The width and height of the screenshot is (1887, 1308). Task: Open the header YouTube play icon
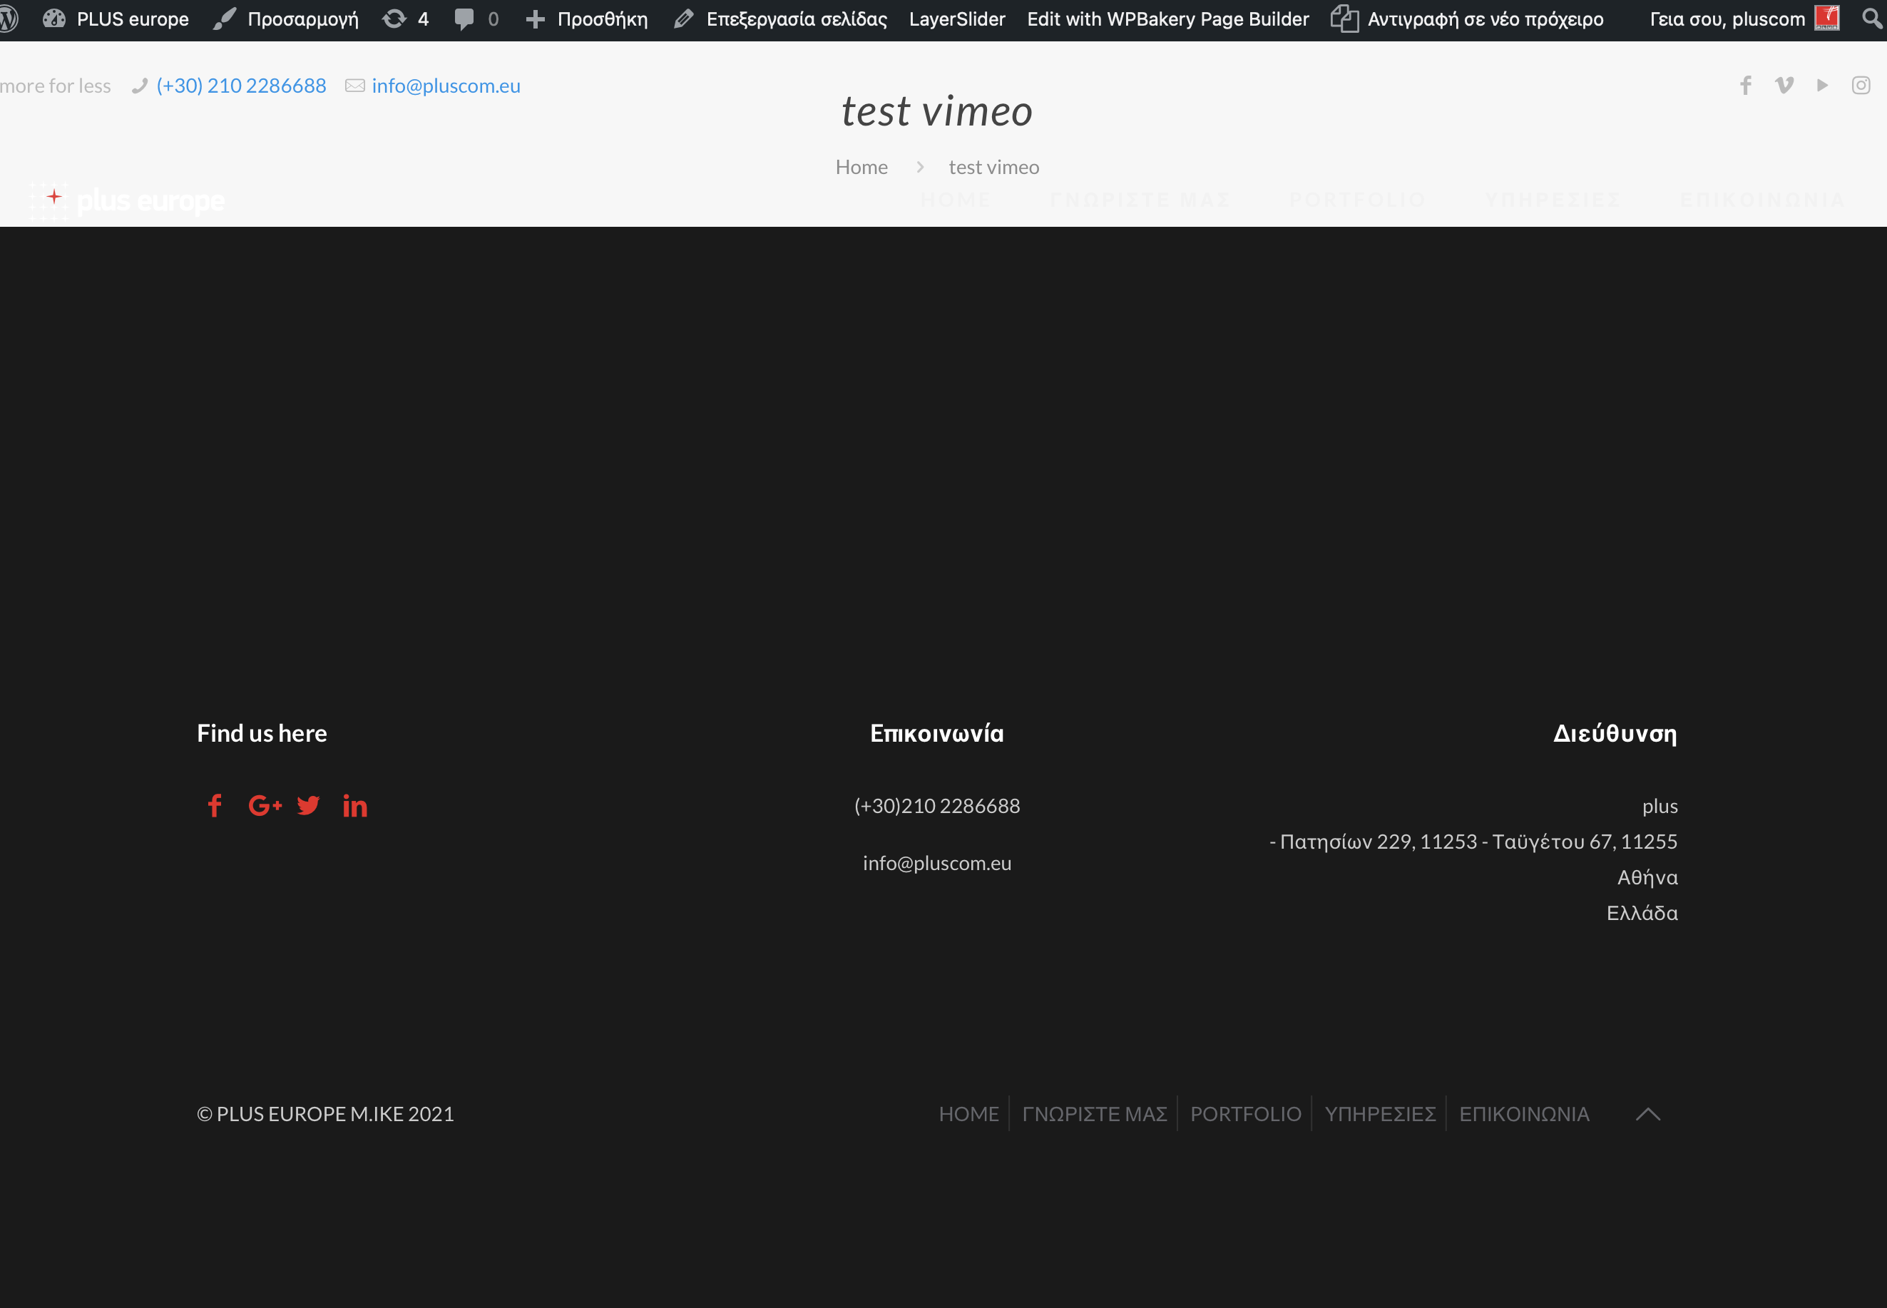[1822, 86]
